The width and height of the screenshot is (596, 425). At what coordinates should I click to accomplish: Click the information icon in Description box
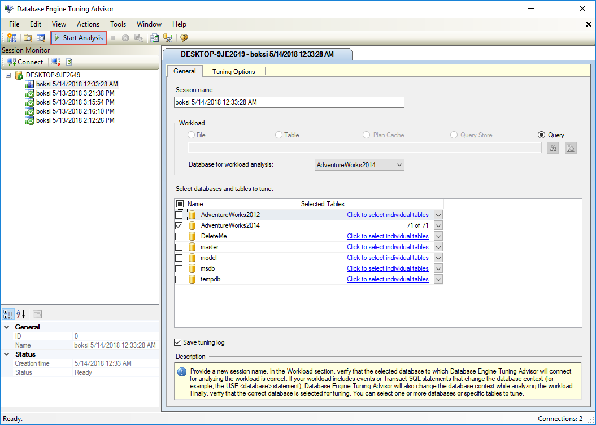pyautogui.click(x=182, y=372)
